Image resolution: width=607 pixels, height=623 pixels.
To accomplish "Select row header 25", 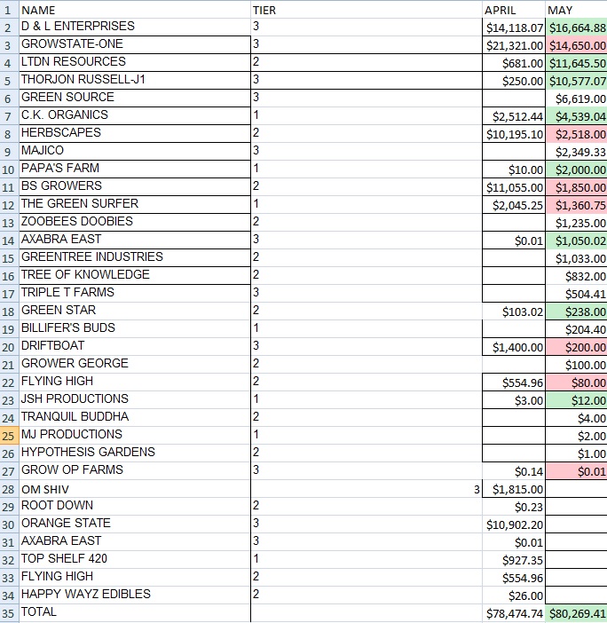I will click(9, 436).
